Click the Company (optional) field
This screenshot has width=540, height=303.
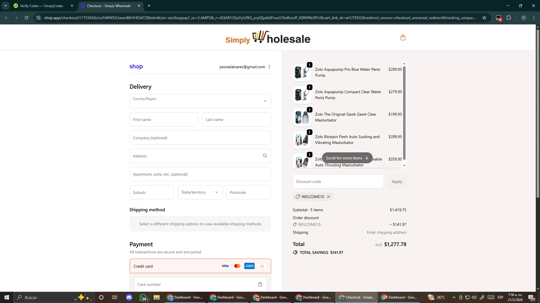(200, 138)
